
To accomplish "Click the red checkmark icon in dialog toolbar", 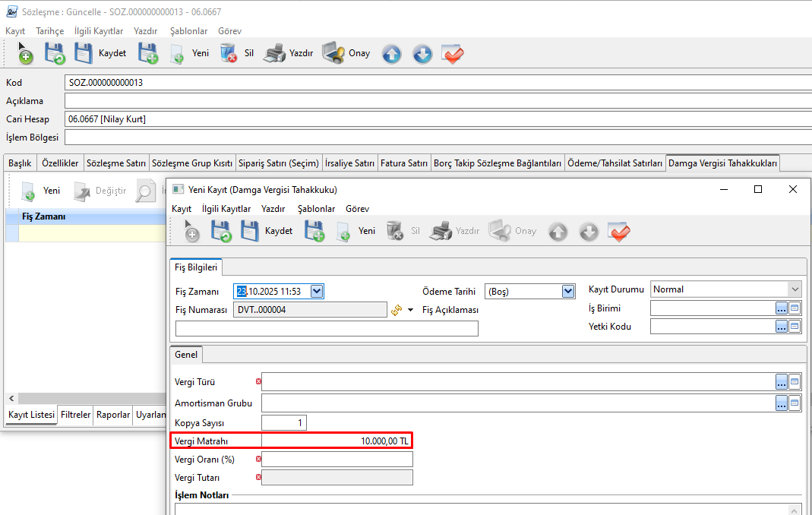I will pyautogui.click(x=619, y=231).
